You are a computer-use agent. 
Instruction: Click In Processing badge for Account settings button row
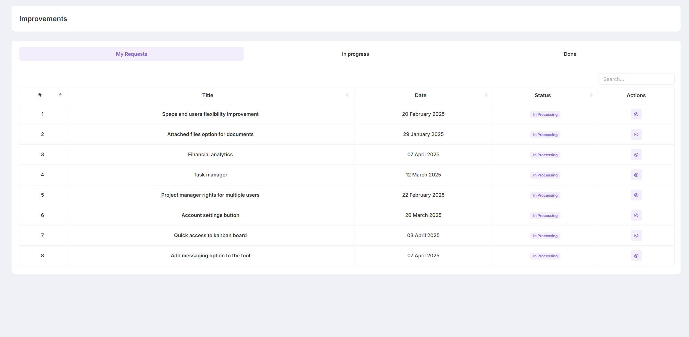tap(545, 216)
